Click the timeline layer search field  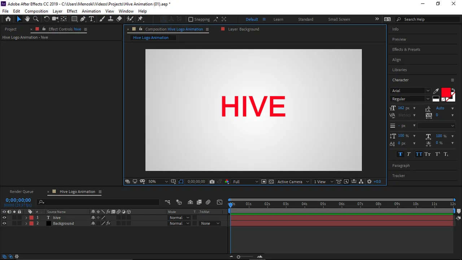98,202
